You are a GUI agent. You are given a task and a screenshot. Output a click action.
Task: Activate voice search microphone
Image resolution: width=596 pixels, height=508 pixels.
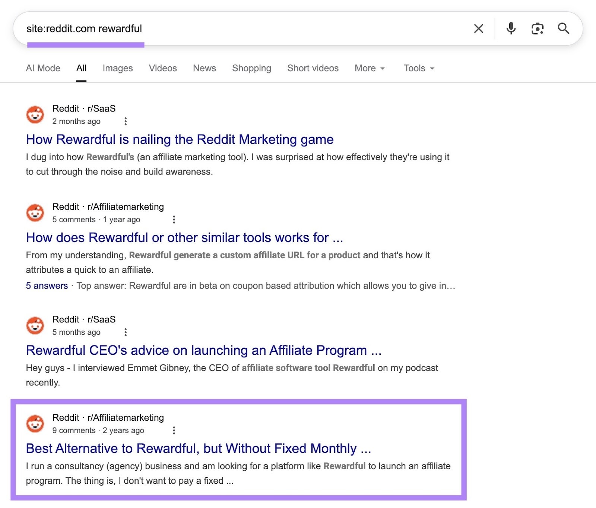(511, 28)
